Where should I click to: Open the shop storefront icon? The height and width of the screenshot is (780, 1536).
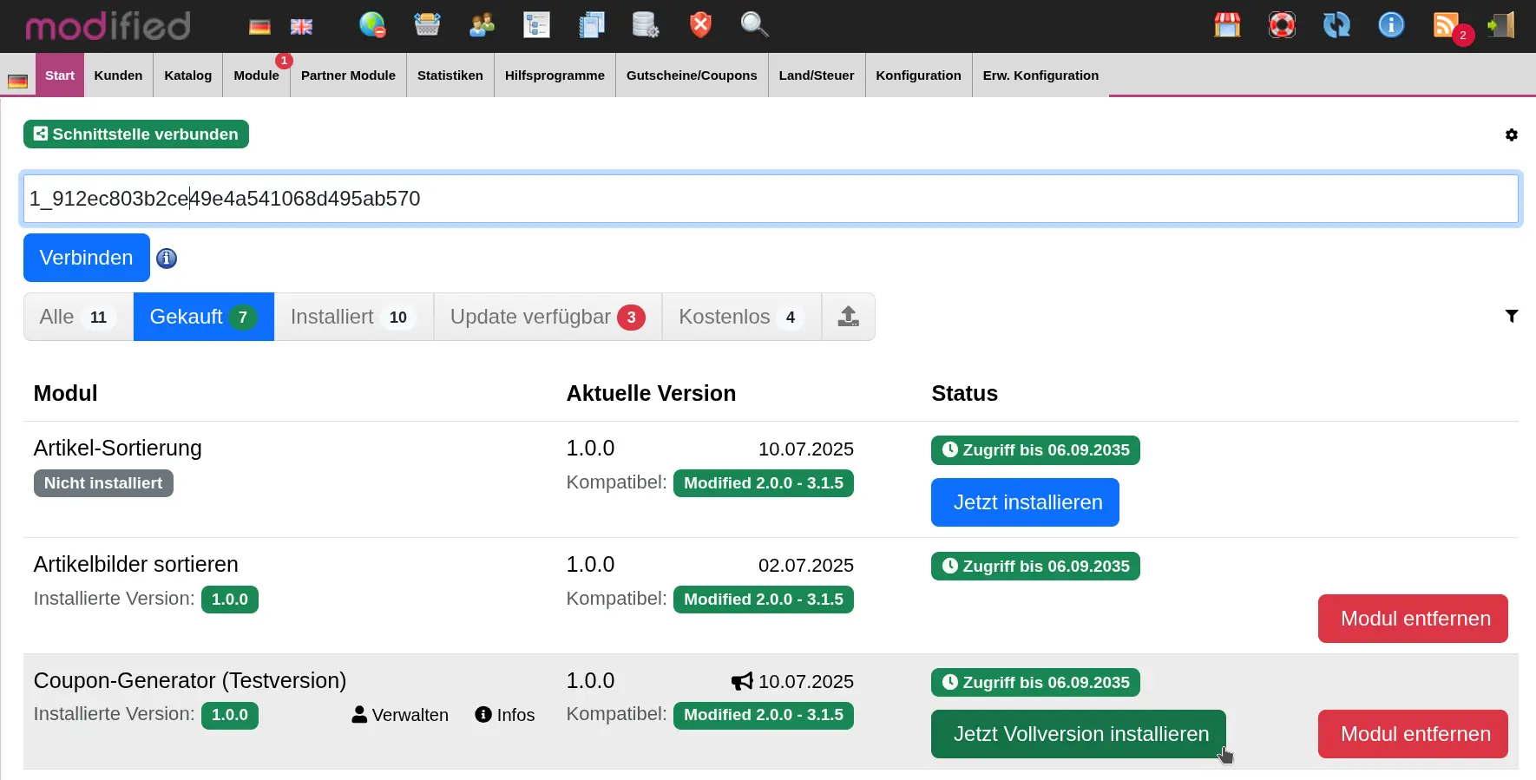tap(1227, 25)
